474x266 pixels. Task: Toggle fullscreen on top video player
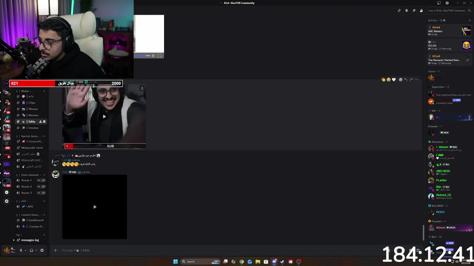coord(160,56)
